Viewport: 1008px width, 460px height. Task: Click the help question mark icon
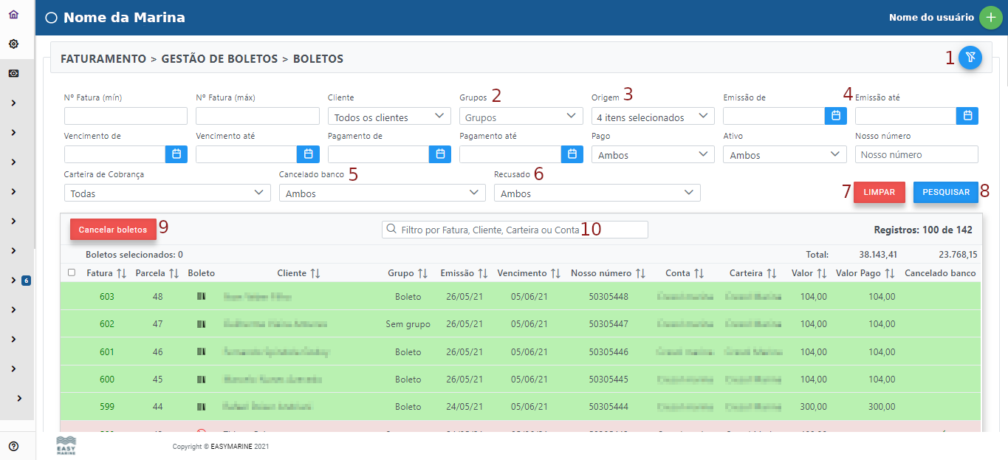13,446
